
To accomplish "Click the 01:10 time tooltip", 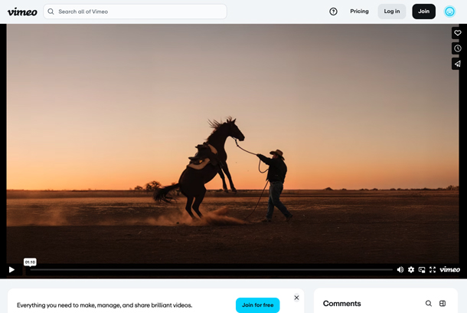I will coord(30,262).
